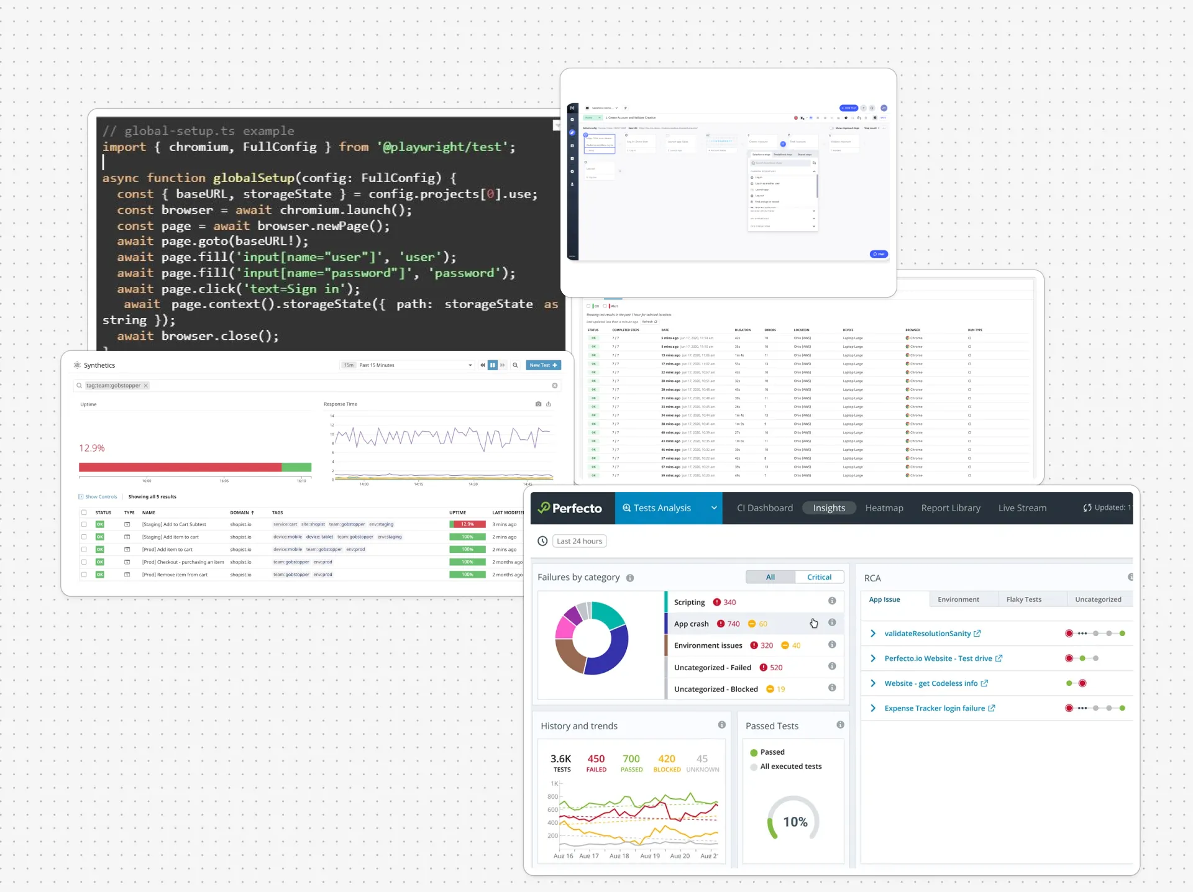Switch to the Insights tab
Image resolution: width=1193 pixels, height=892 pixels.
coord(829,508)
